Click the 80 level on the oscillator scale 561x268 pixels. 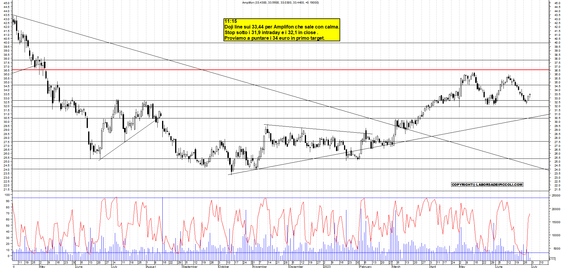coord(7,207)
